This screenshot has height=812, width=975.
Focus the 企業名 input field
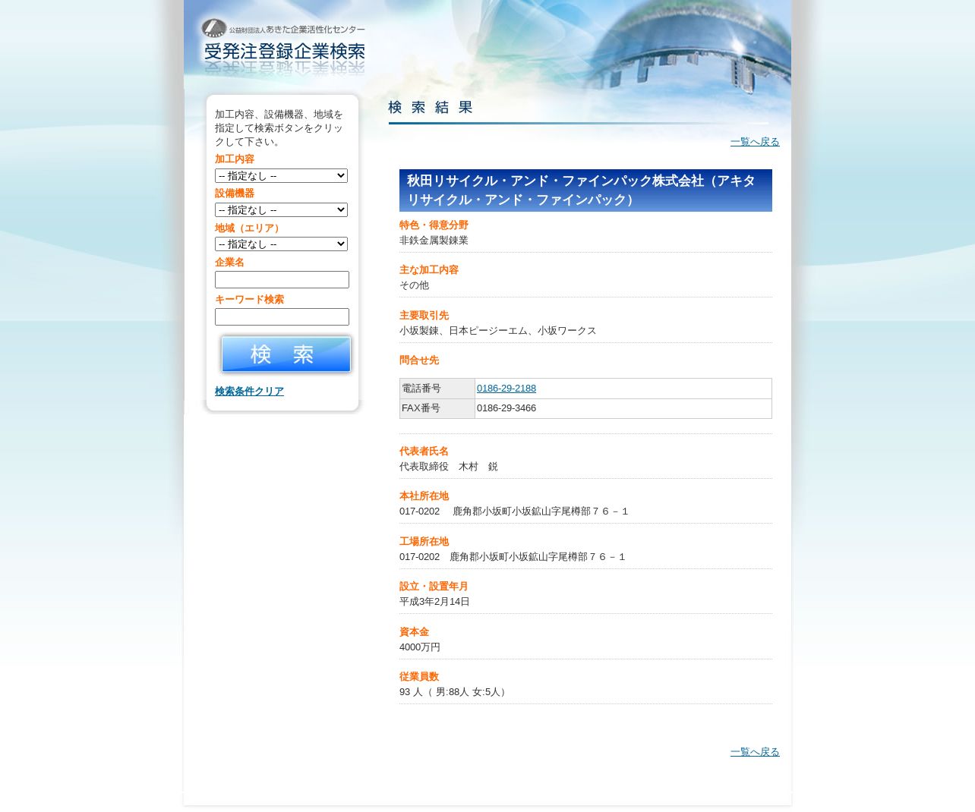pyautogui.click(x=282, y=279)
